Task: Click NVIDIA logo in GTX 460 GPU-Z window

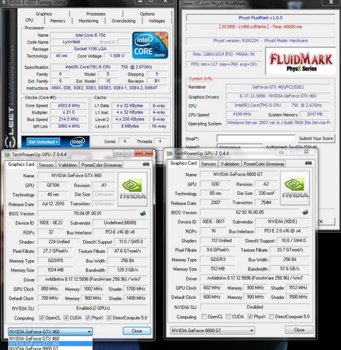Action: tap(133, 189)
